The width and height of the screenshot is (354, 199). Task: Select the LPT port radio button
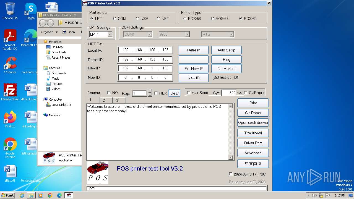pyautogui.click(x=92, y=19)
